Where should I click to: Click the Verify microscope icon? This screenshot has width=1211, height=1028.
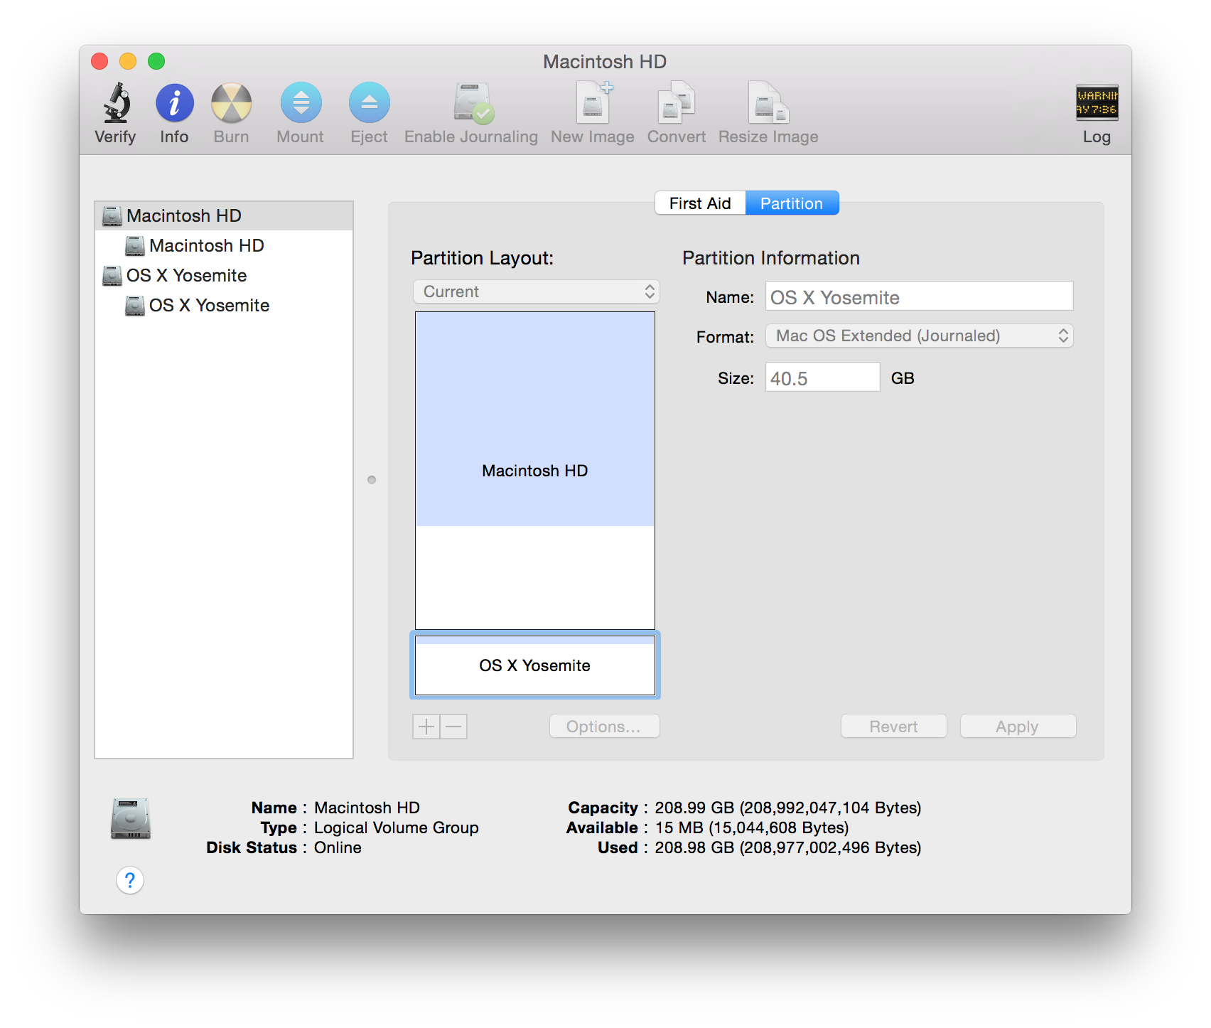pyautogui.click(x=116, y=103)
